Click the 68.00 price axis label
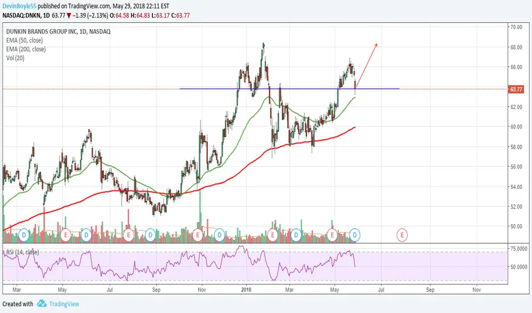This screenshot has width=532, height=313. coord(516,47)
